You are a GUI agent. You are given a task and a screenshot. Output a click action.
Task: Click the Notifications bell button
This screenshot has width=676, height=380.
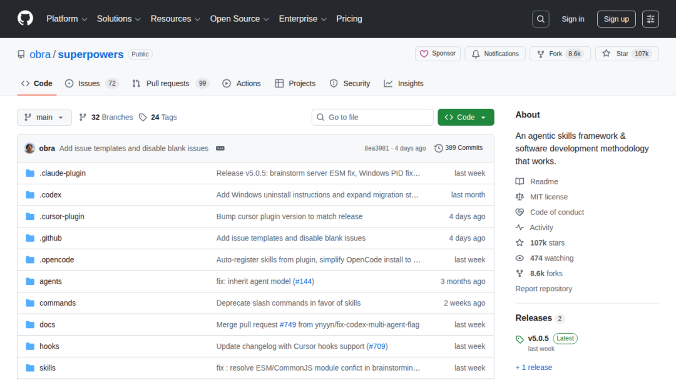coord(495,54)
